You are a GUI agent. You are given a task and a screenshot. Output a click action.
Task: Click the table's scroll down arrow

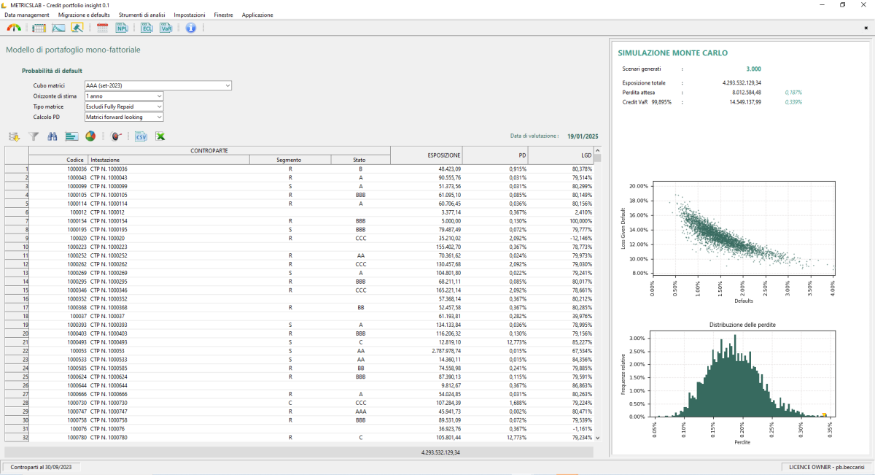[597, 438]
